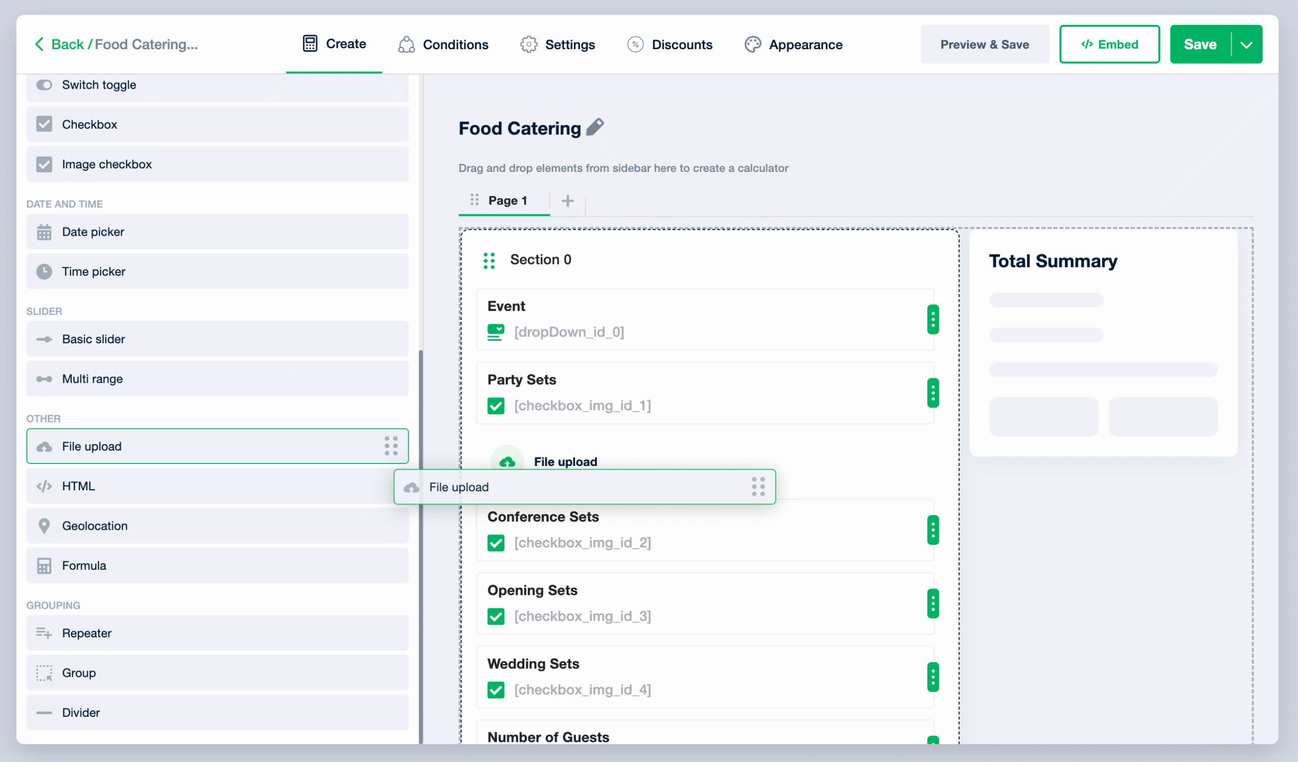Select the Formula element label
The image size is (1298, 762).
coord(84,566)
